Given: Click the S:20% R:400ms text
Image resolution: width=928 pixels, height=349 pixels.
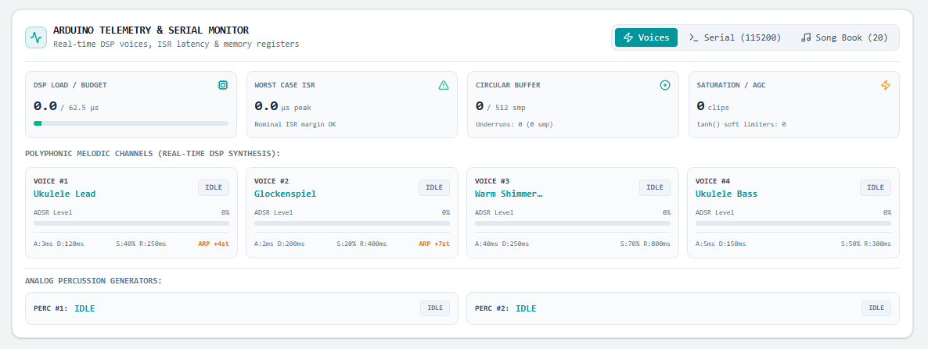Looking at the screenshot, I should (361, 244).
